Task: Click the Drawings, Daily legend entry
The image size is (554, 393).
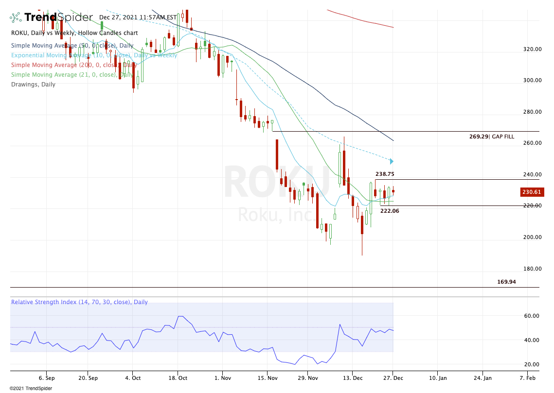Action: [x=33, y=85]
